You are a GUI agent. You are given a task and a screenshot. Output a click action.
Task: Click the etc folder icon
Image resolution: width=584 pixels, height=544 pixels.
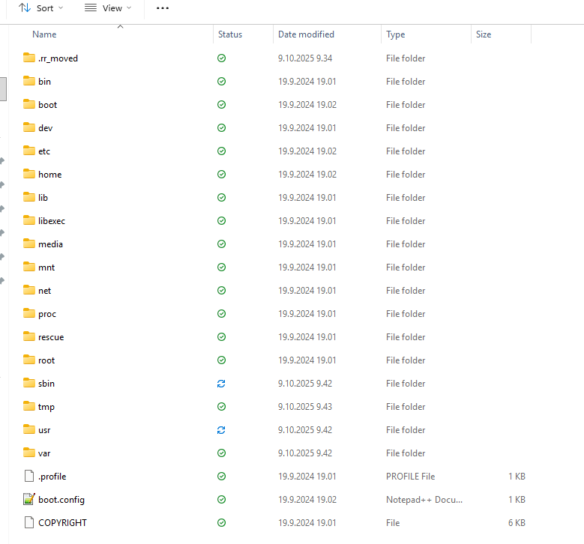coord(29,151)
